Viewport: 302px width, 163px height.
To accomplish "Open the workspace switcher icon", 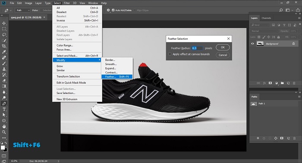I will click(288, 10).
